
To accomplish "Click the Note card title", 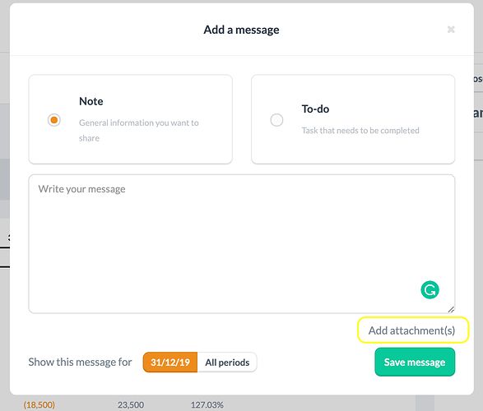I will coord(91,101).
